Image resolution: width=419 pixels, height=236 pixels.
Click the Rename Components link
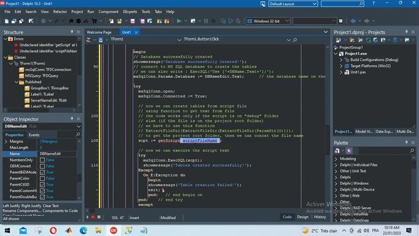click(x=22, y=211)
